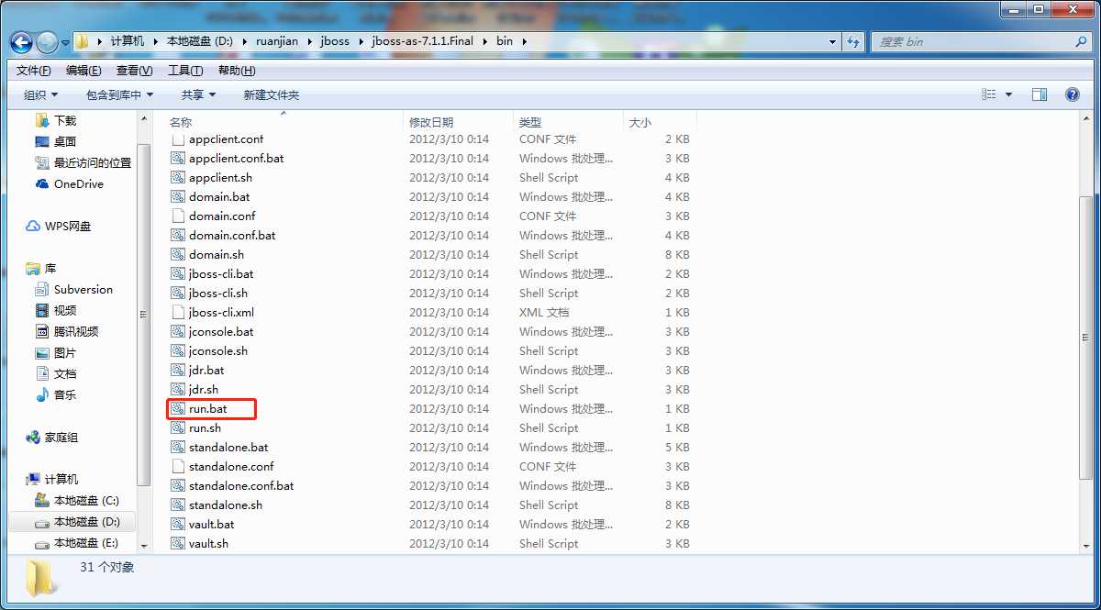The image size is (1101, 610).
Task: Select the run.bat file icon
Action: tap(178, 408)
